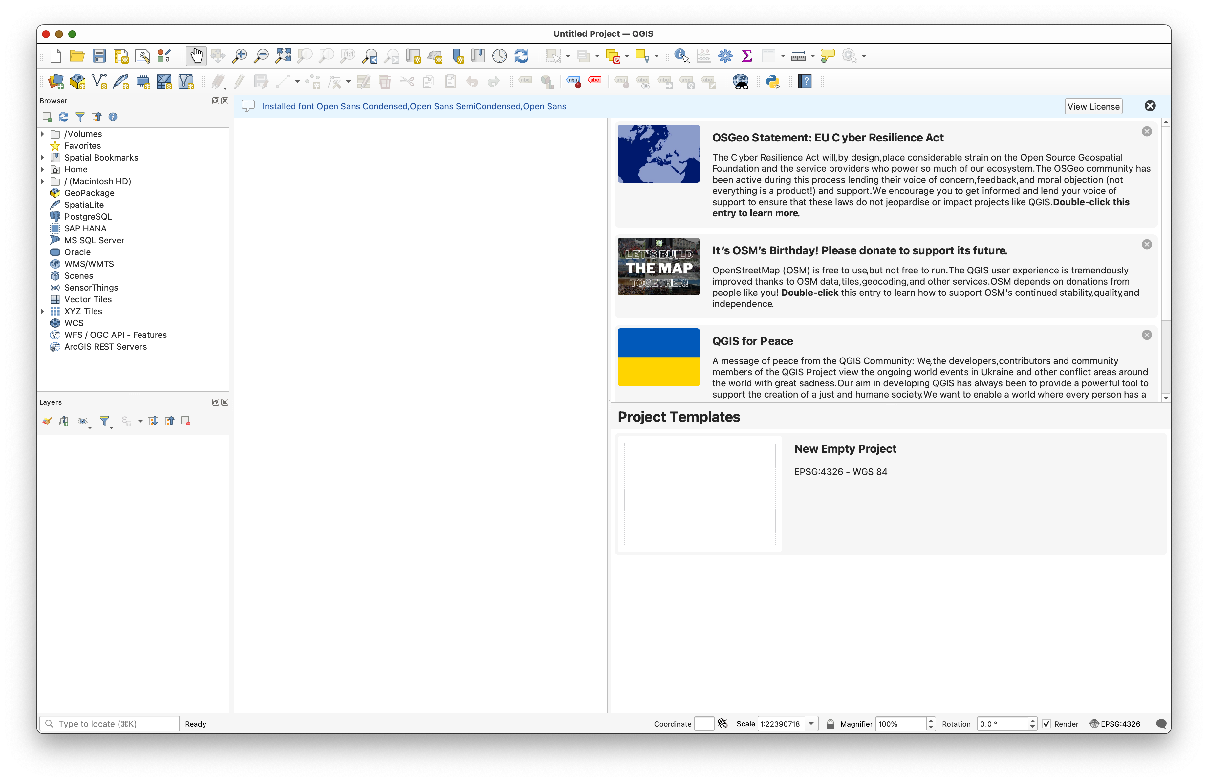Create a new project with the blank page icon
The width and height of the screenshot is (1208, 782).
tap(56, 56)
